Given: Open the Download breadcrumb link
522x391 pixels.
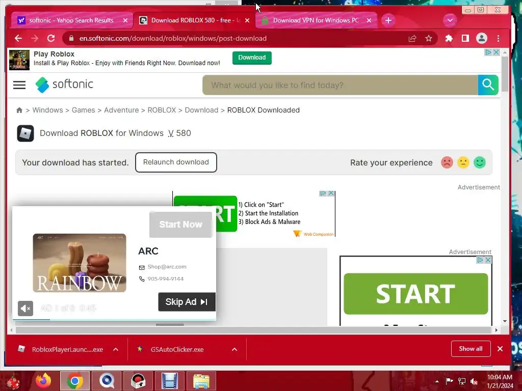Looking at the screenshot, I should click(x=201, y=110).
